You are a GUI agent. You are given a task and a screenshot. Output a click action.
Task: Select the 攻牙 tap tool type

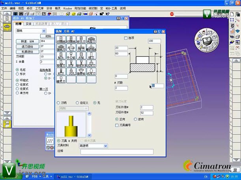[x=71, y=64]
